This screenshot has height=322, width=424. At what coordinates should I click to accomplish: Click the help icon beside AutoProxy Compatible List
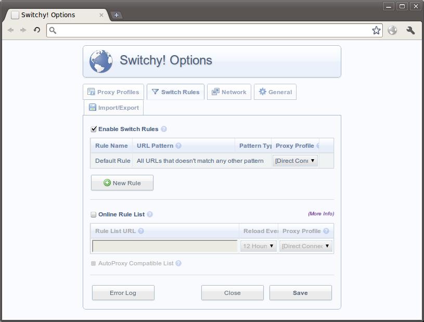(178, 263)
